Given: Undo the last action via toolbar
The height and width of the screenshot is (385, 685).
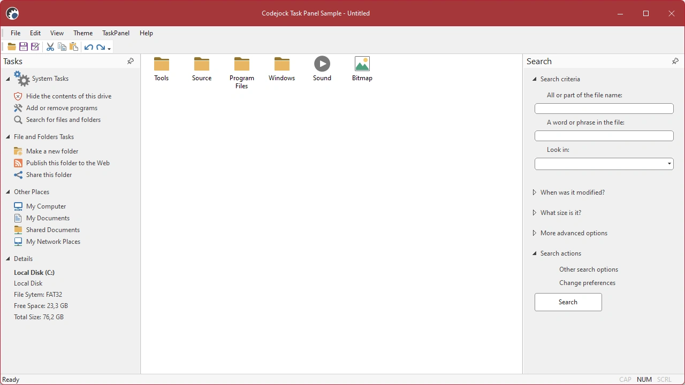Looking at the screenshot, I should coord(89,47).
